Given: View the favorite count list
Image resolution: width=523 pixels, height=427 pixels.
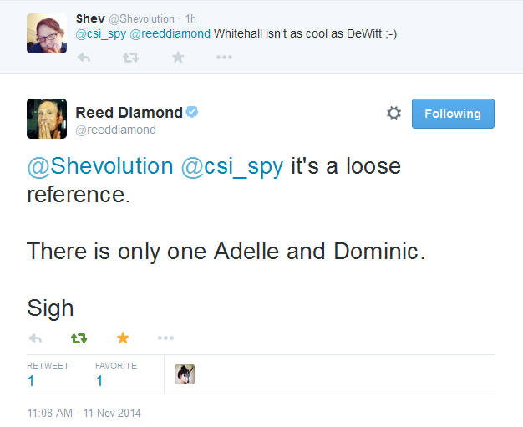Looking at the screenshot, I should click(116, 374).
